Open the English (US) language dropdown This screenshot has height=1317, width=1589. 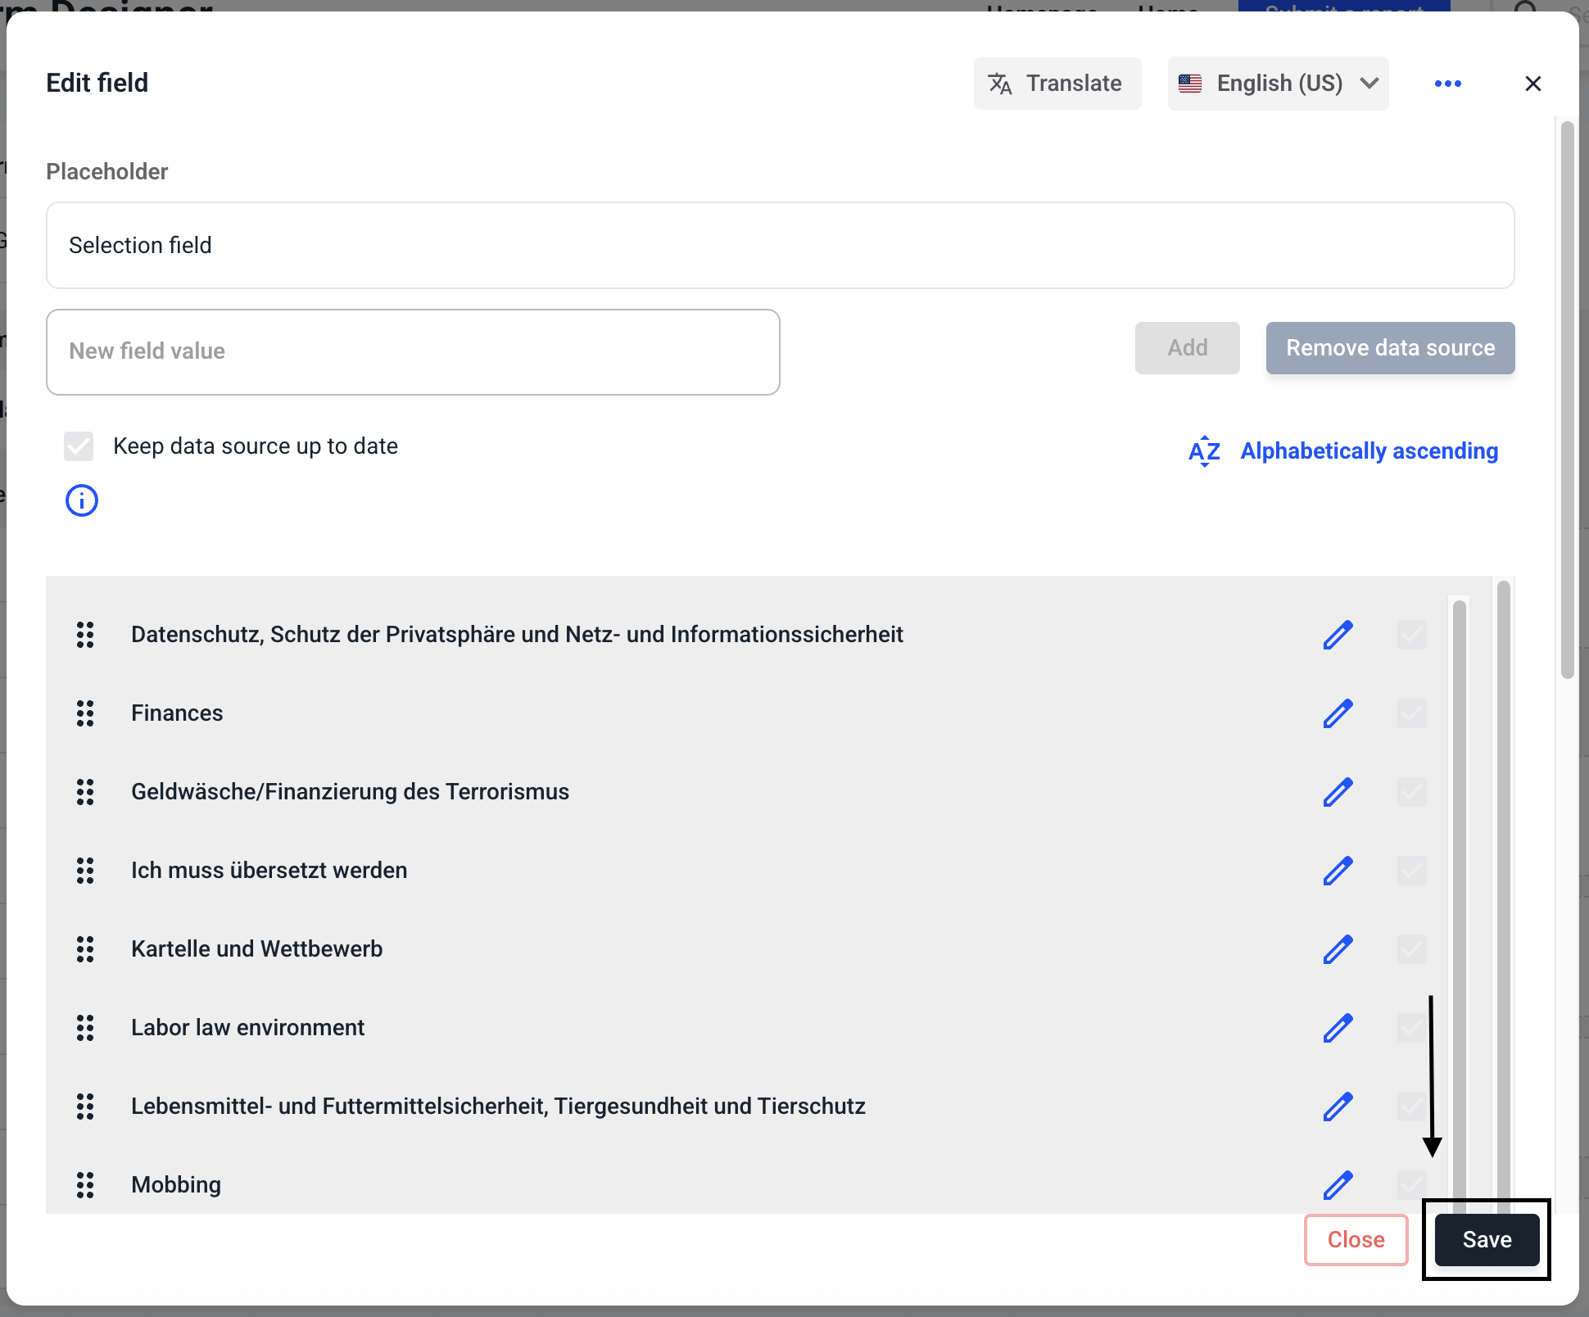(1278, 84)
